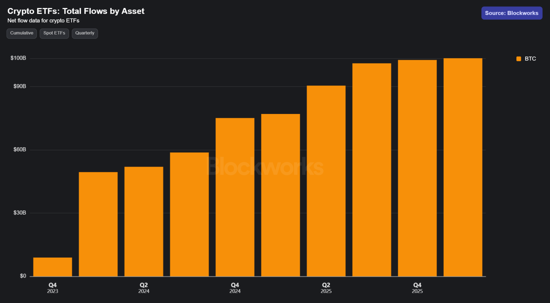Click the Q2 2025 axis label
This screenshot has width=550, height=303.
click(x=326, y=288)
